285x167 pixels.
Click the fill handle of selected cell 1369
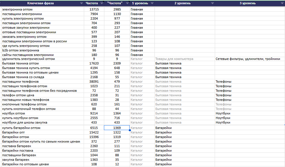pos(130,130)
